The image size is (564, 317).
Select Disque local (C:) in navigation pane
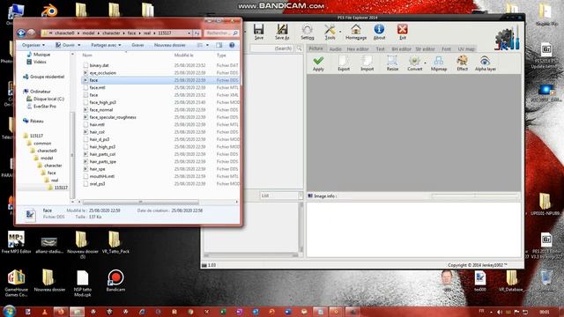coord(45,99)
